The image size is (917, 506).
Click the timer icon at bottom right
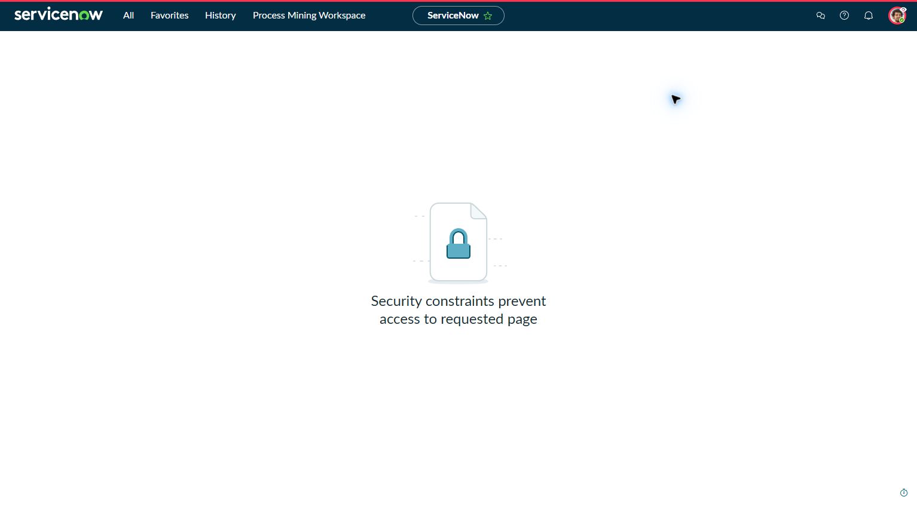(x=904, y=493)
